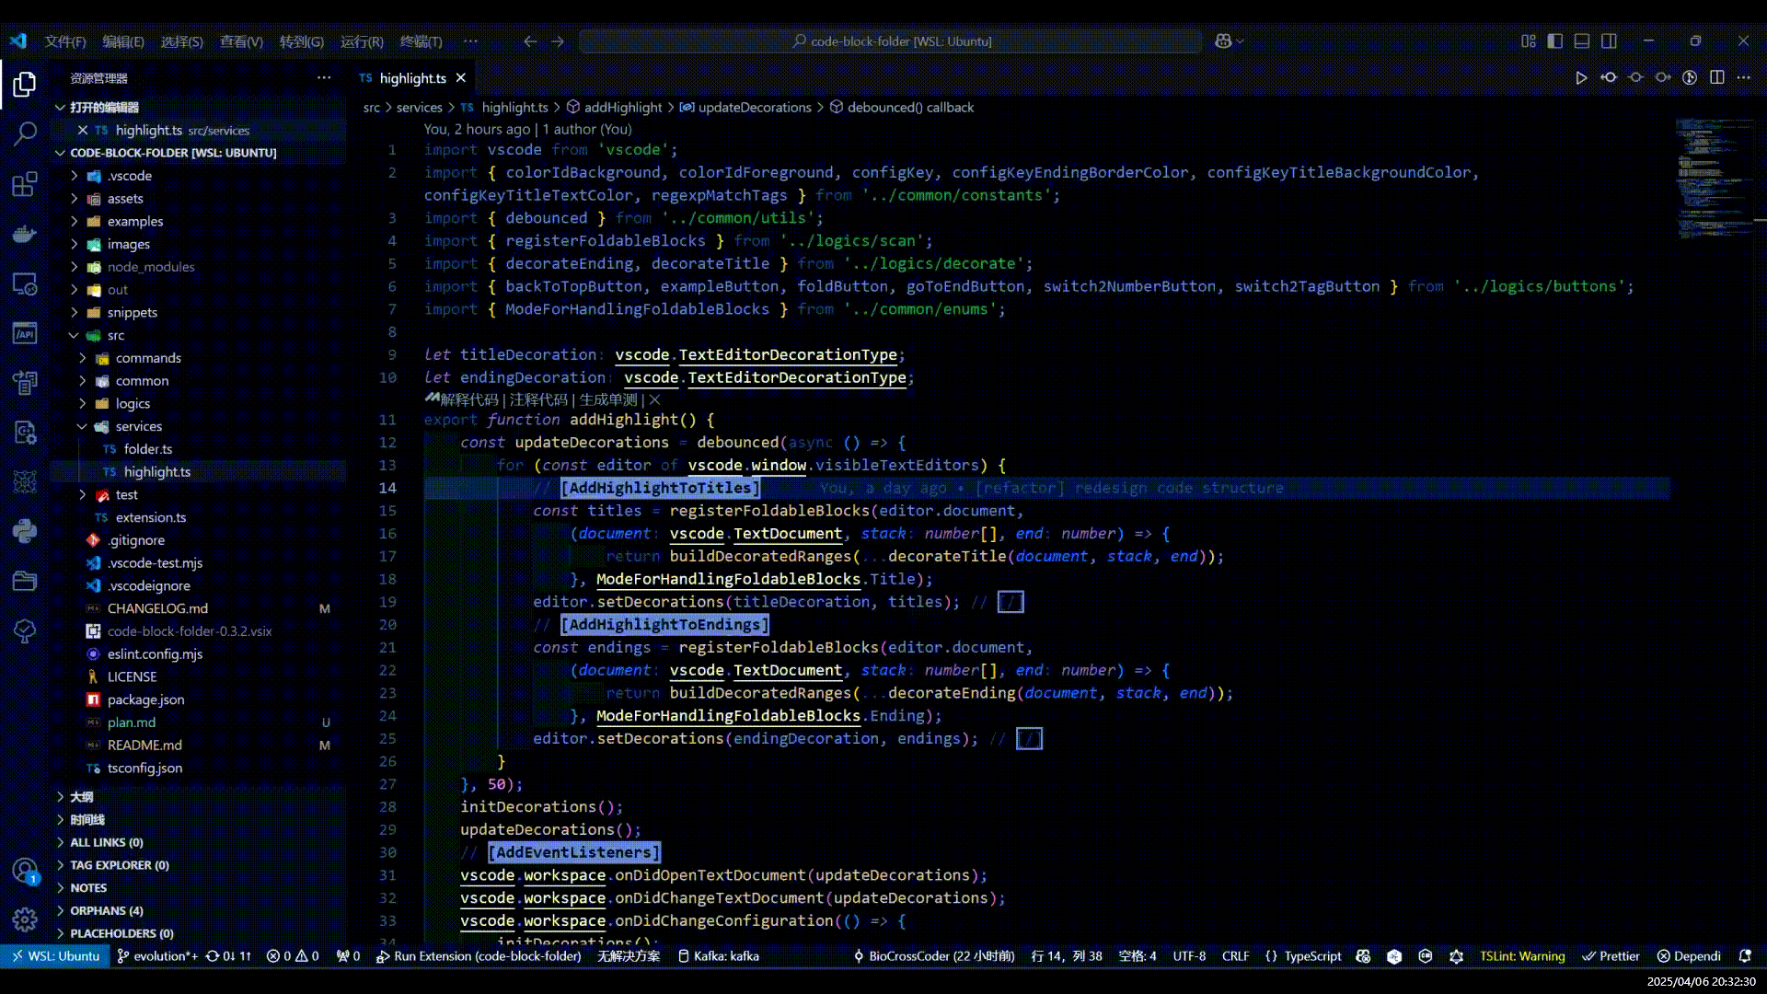The height and width of the screenshot is (994, 1767).
Task: Toggle the primary side bar layout icon
Action: (1555, 41)
